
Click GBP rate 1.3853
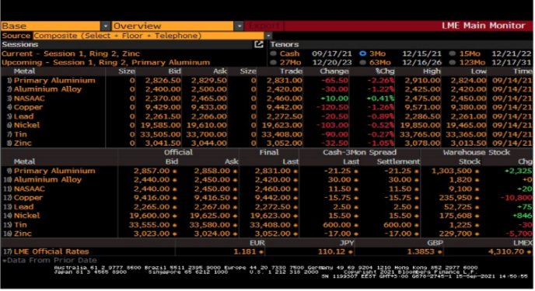pyautogui.click(x=421, y=251)
